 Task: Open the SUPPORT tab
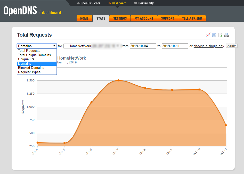tap(168, 18)
